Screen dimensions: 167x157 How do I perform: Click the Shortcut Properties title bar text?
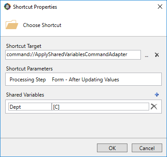35,7
